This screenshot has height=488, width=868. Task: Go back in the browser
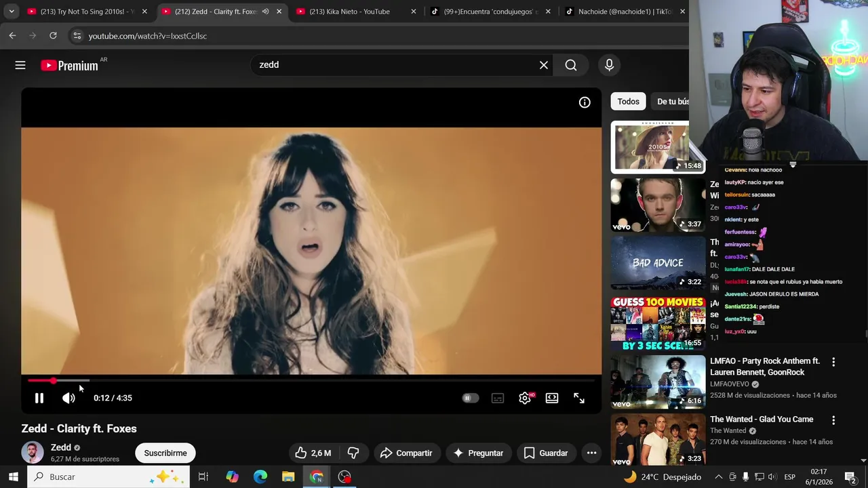[x=12, y=36]
